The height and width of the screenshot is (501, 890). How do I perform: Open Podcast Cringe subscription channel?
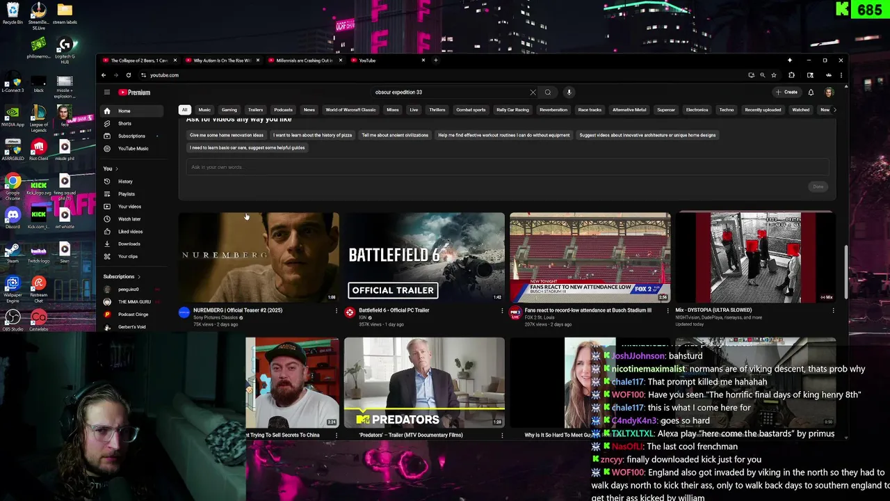coord(132,314)
